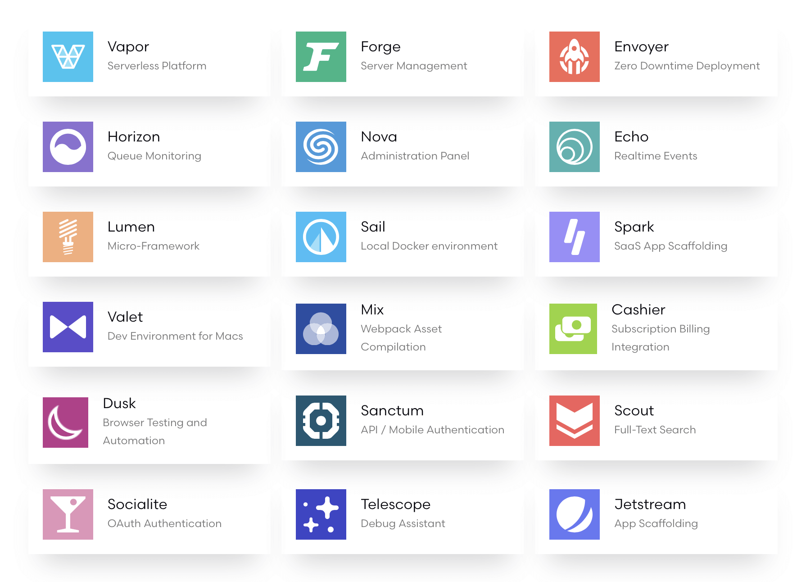Click the 'API / Mobile Authentication' text
Viewport: 806px width, 582px height.
pyautogui.click(x=432, y=430)
